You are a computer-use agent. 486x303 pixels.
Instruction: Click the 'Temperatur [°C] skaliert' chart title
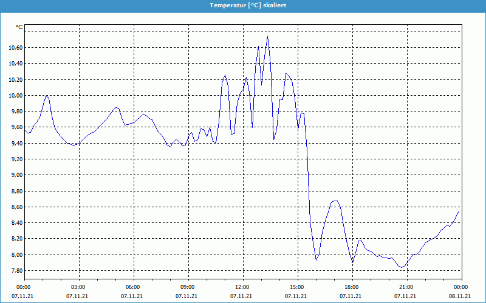coord(248,5)
